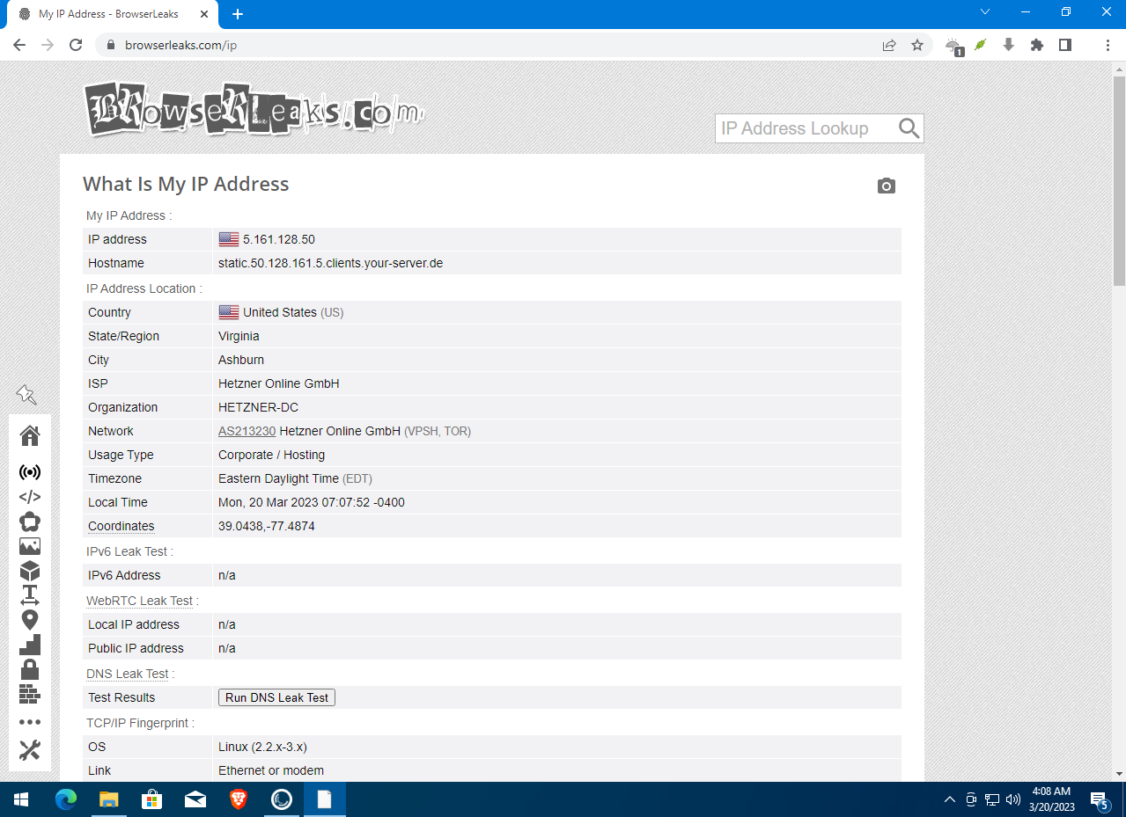Click the United States country value
1126x817 pixels.
coord(280,312)
